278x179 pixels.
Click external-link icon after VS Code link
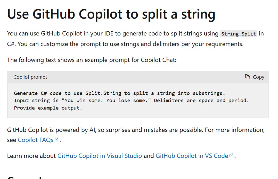click(x=231, y=156)
